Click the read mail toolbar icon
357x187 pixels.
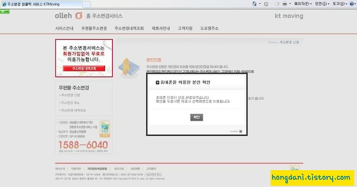(277, 4)
